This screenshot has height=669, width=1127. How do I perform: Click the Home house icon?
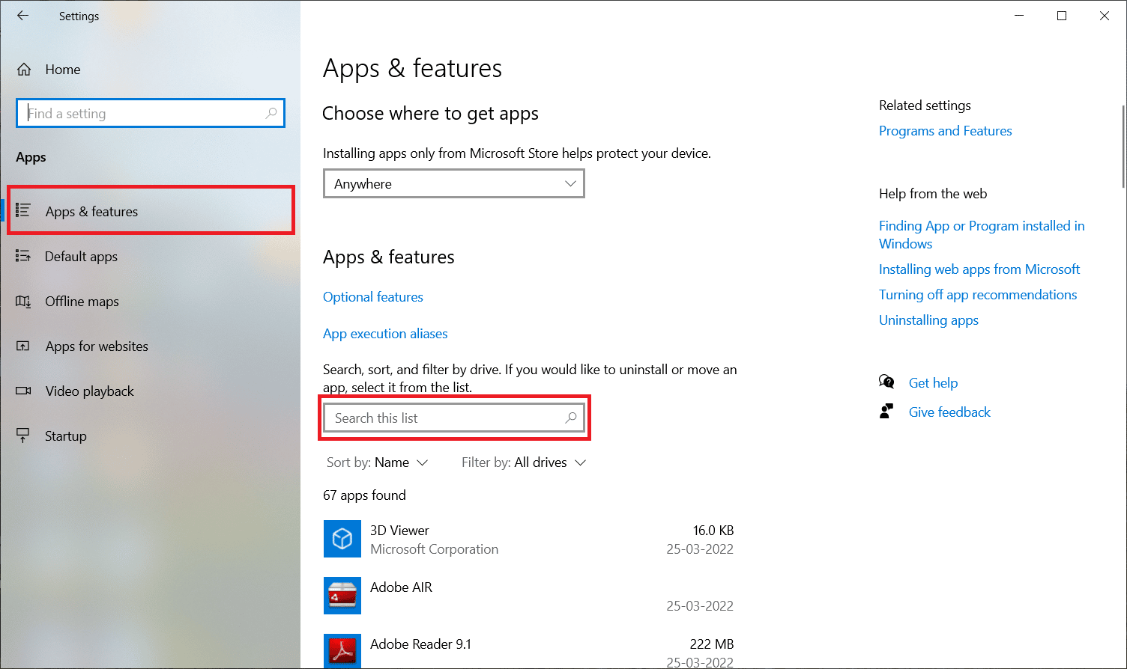(24, 70)
